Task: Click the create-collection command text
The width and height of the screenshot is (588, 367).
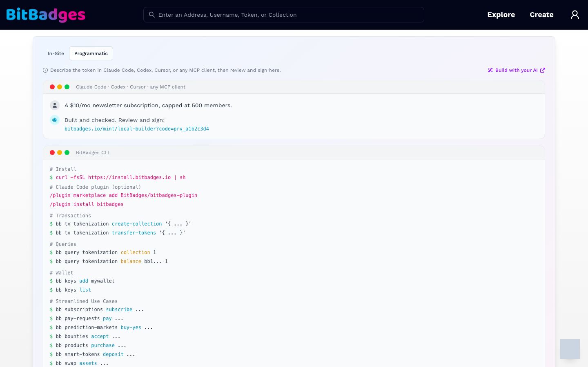Action: pos(137,224)
